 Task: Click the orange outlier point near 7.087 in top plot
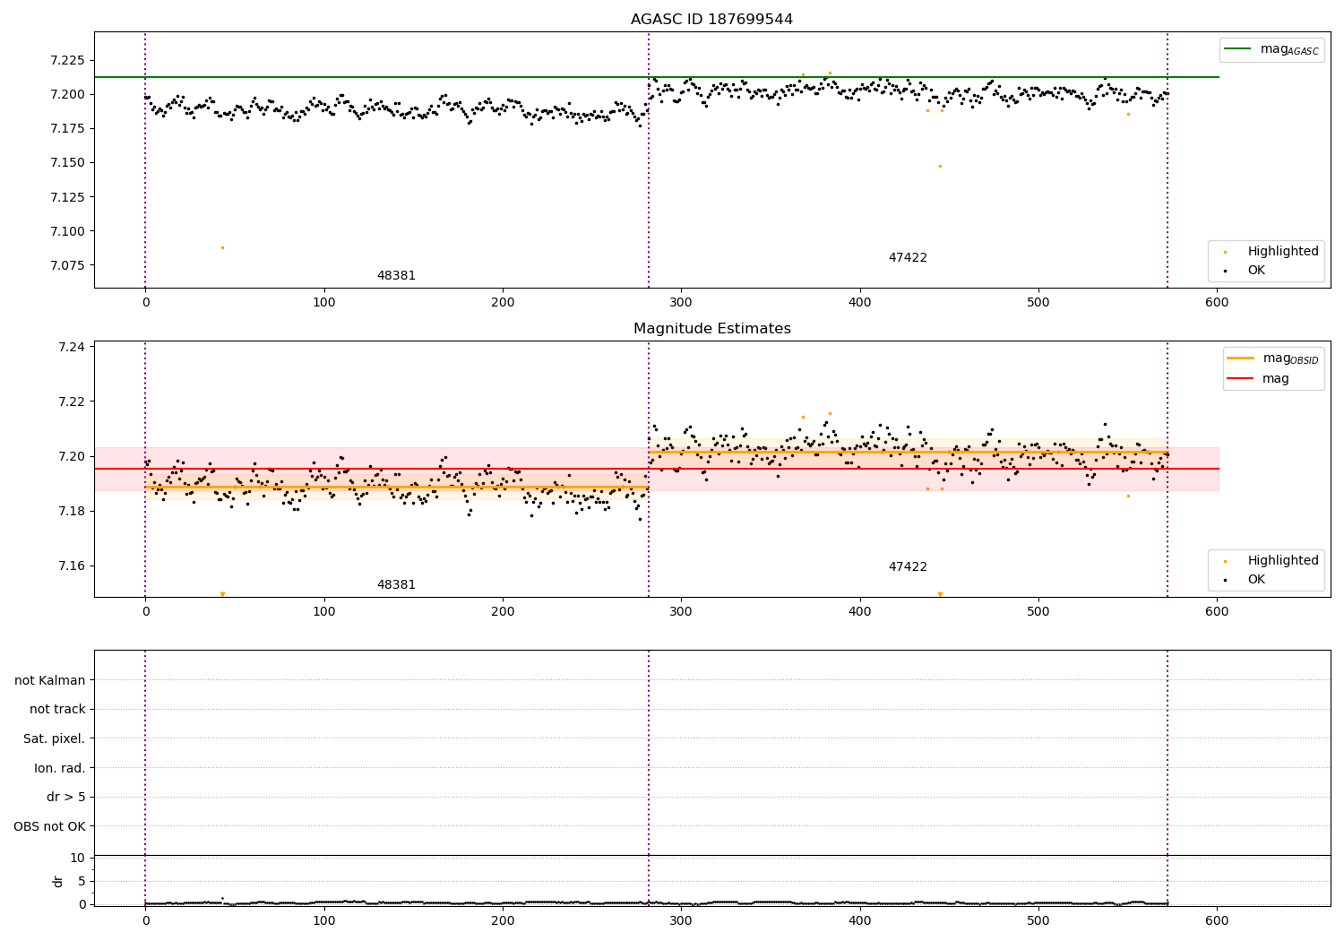click(222, 247)
